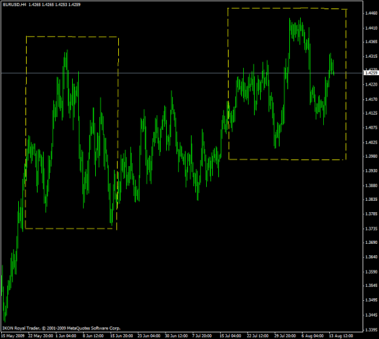The image size is (379, 339).
Task: Click the 23 Jun 04:00 time label
Action: point(149,336)
